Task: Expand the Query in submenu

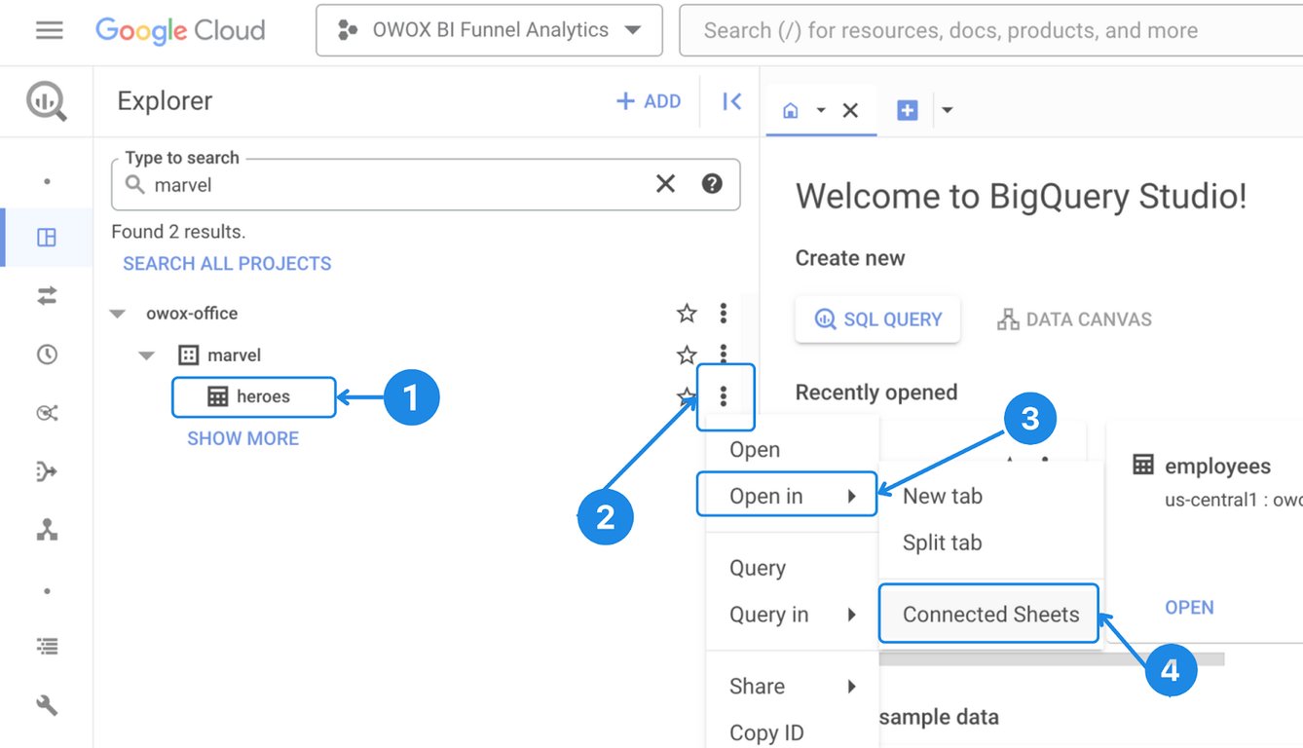Action: pyautogui.click(x=792, y=615)
